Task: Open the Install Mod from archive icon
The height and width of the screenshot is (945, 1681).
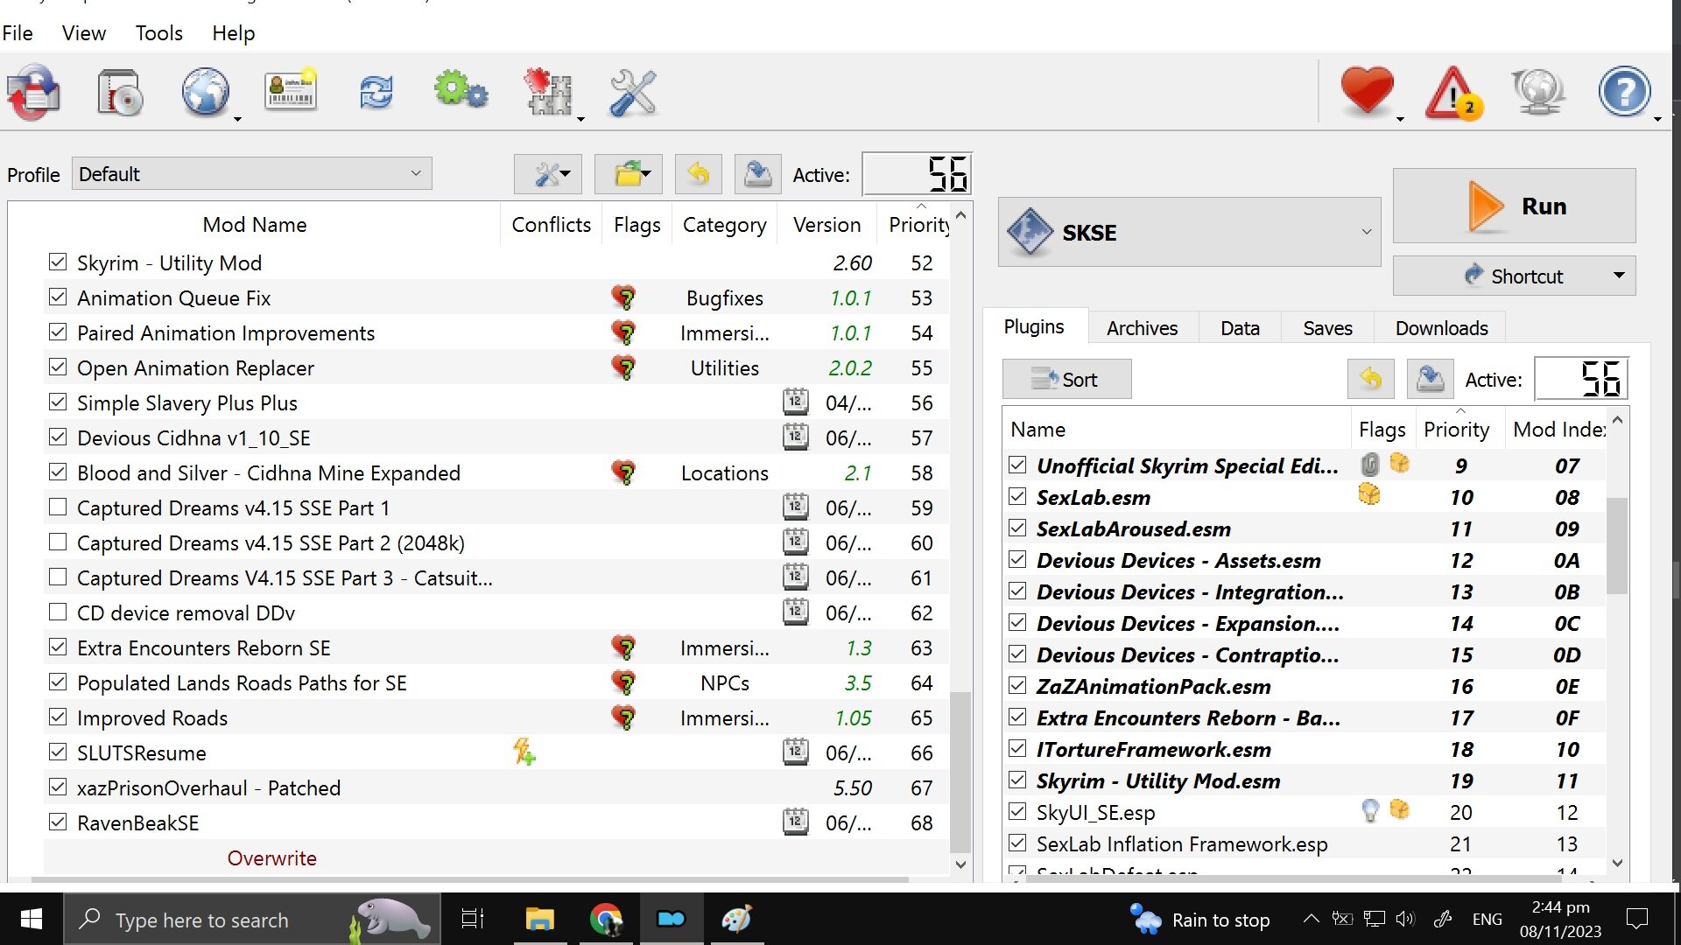Action: pos(119,92)
